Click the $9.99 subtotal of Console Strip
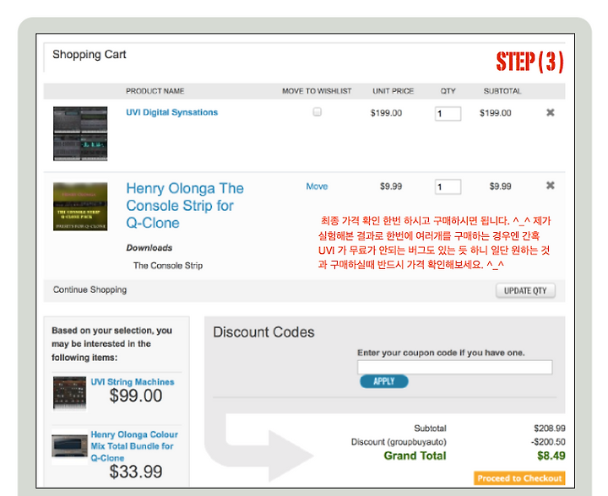The height and width of the screenshot is (496, 608). click(x=500, y=186)
